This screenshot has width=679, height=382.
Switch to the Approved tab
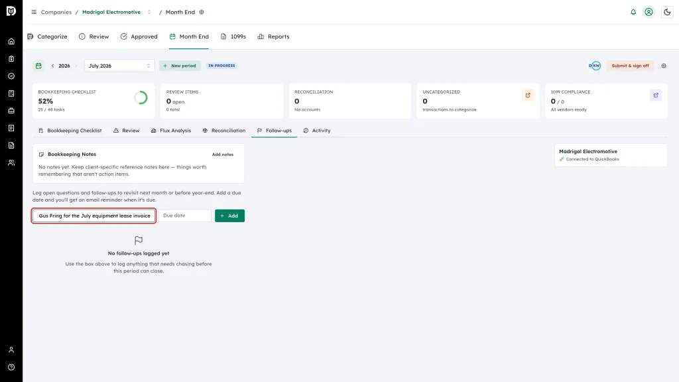pos(139,36)
